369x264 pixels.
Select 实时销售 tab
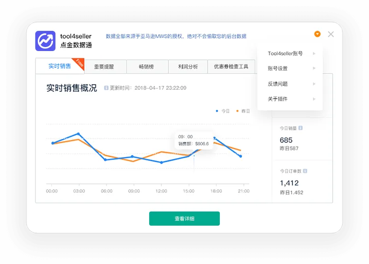(60, 66)
